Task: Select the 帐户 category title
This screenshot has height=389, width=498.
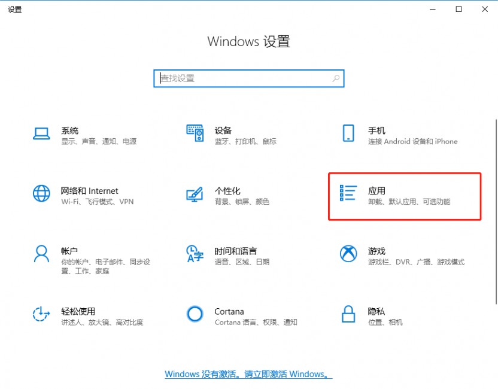Action: pos(69,251)
